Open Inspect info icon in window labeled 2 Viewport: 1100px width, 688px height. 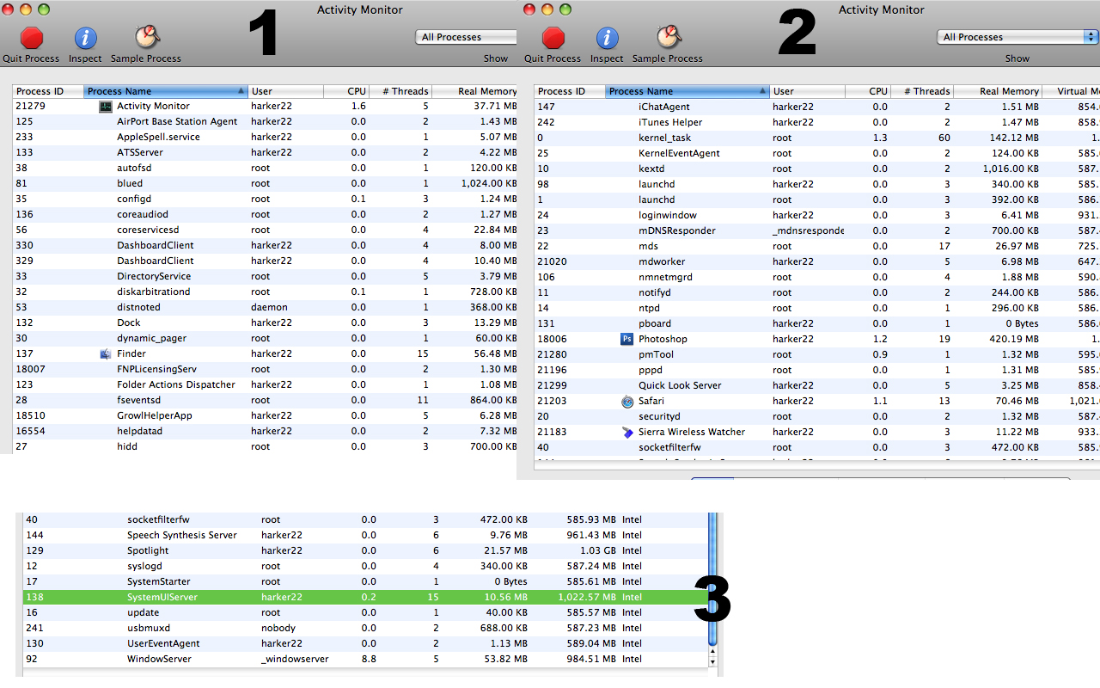[607, 38]
